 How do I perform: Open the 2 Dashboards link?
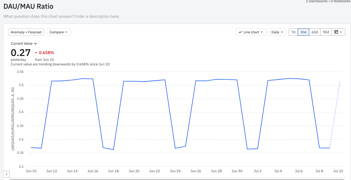click(x=316, y=2)
